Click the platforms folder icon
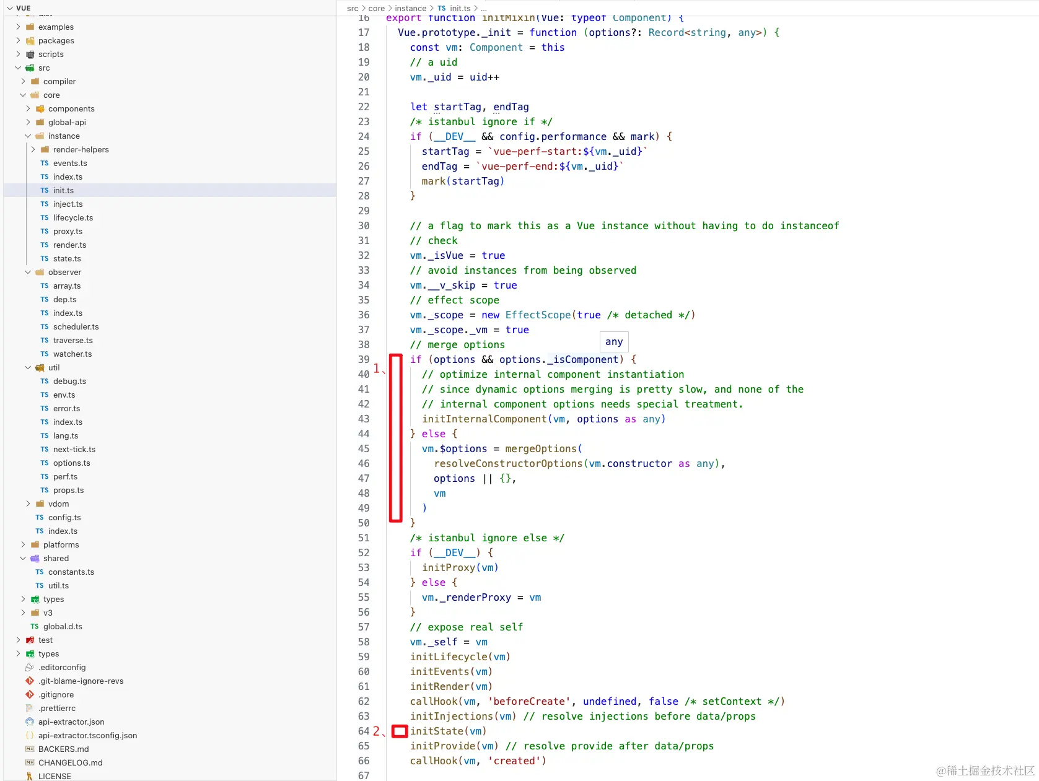The image size is (1039, 781). 35,544
